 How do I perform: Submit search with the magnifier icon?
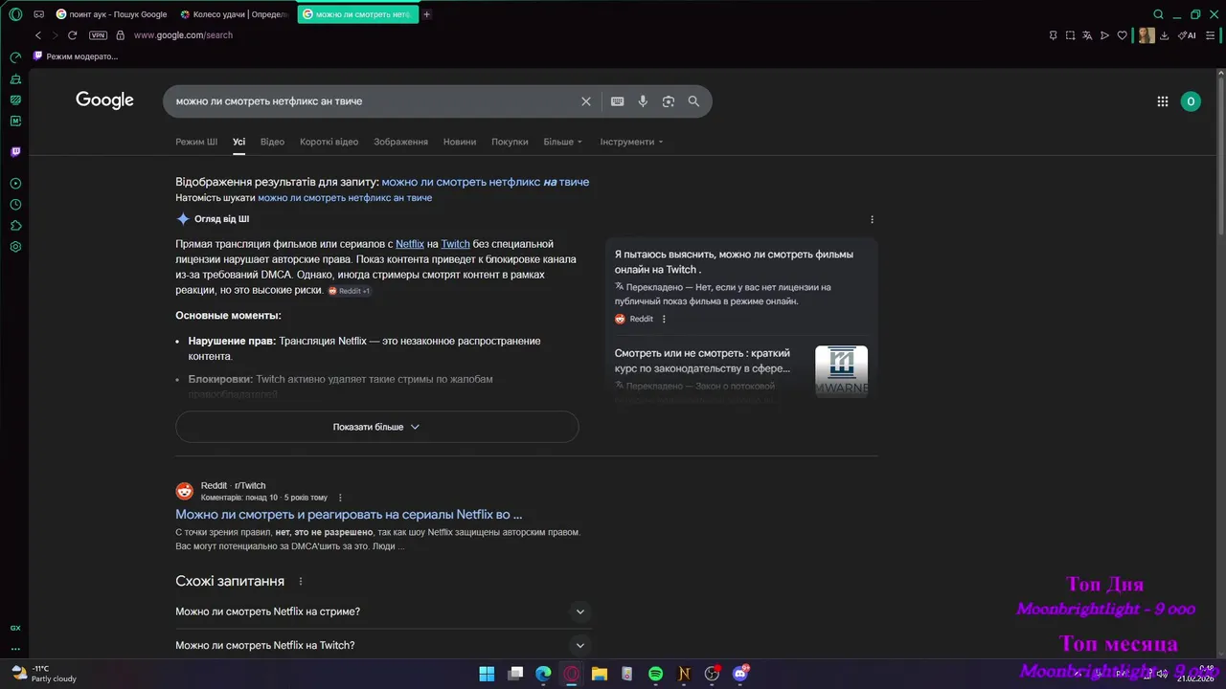(693, 101)
